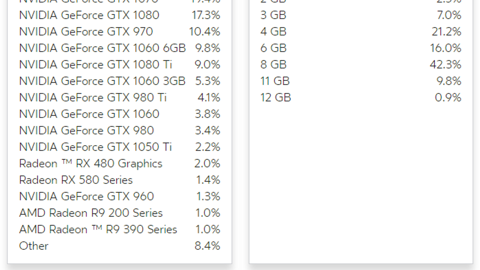Click the Other row in the GPU list
480x270 pixels.
(x=34, y=246)
